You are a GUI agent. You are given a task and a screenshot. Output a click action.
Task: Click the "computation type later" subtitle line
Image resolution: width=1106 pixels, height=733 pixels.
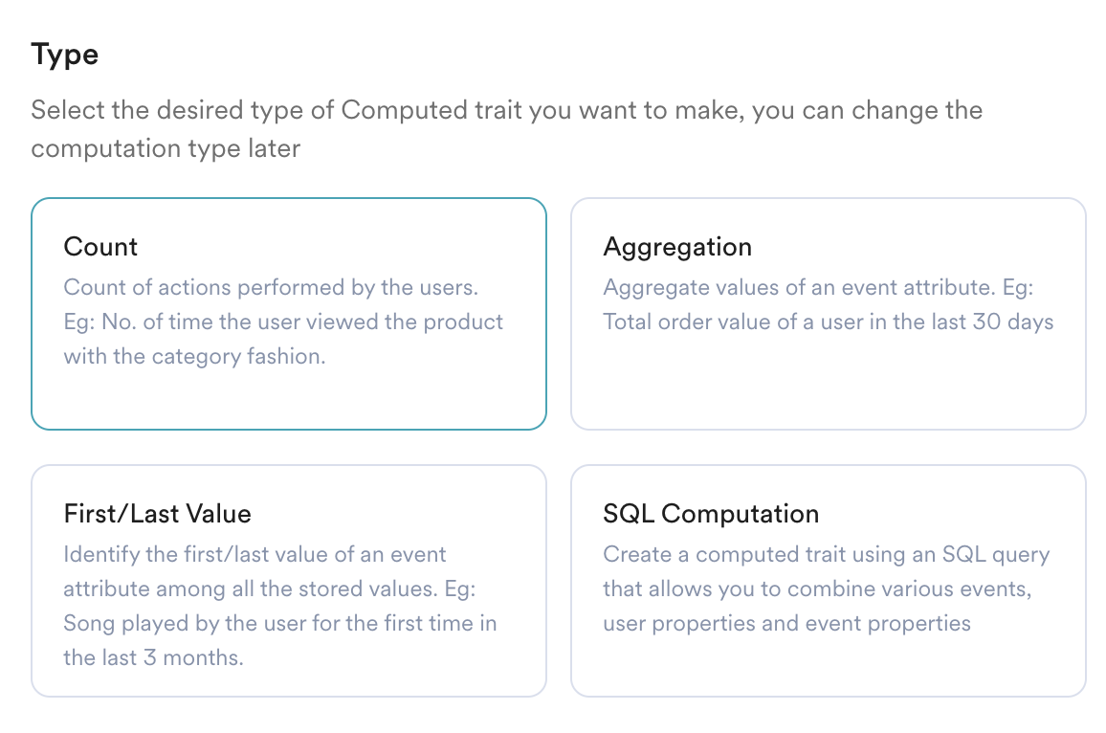tap(166, 148)
